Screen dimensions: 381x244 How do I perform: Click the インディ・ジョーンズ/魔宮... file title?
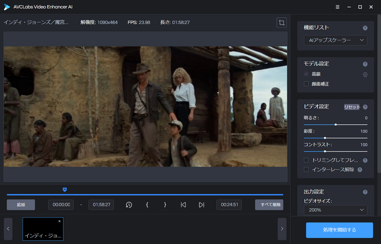36,22
